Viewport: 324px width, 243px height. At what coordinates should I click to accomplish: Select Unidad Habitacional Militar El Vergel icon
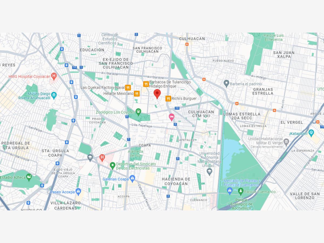point(286,141)
